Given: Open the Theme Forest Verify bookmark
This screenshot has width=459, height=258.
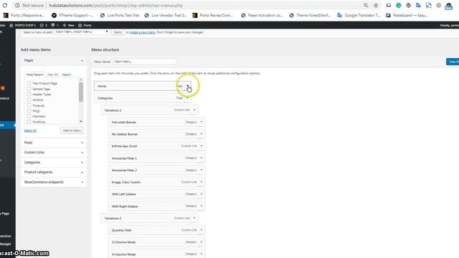Looking at the screenshot, I should 310,15.
